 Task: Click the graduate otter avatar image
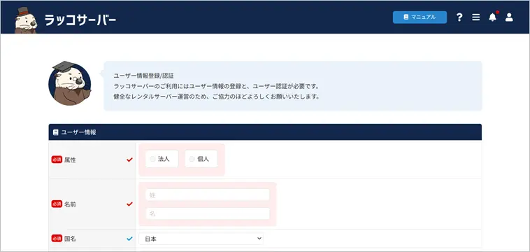coord(70,83)
